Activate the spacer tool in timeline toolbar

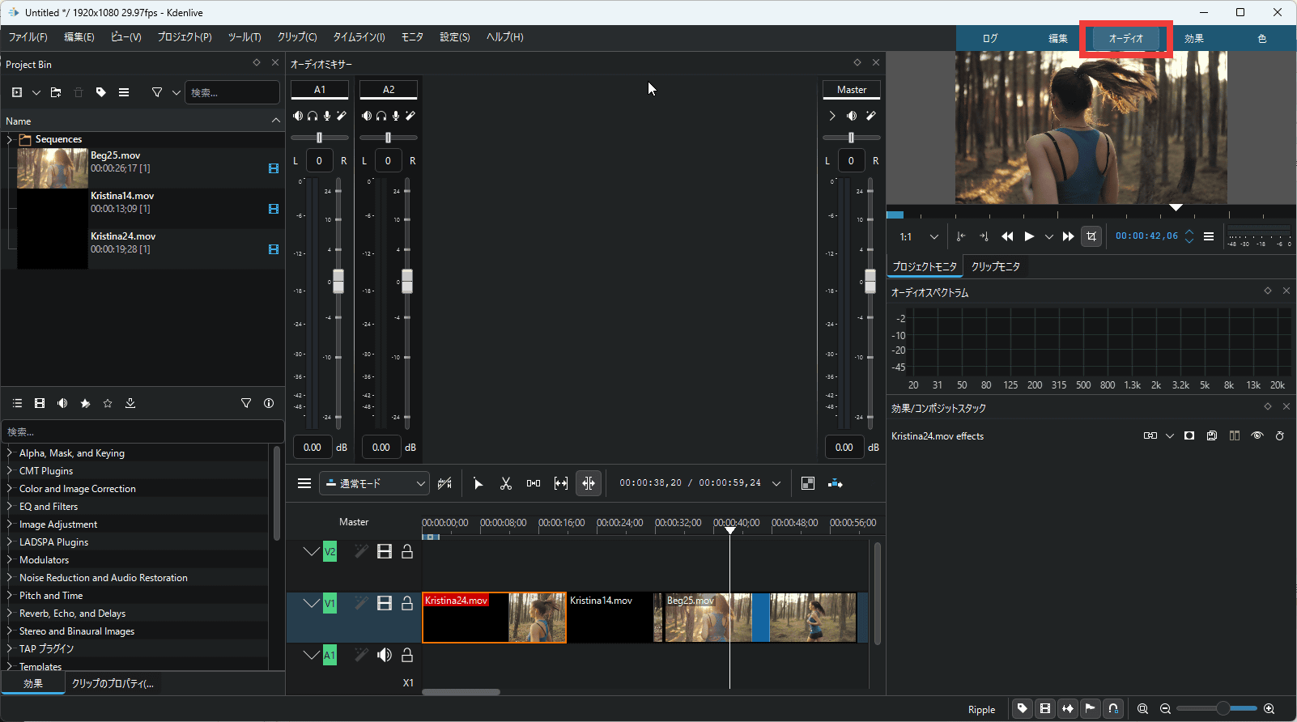tap(534, 483)
